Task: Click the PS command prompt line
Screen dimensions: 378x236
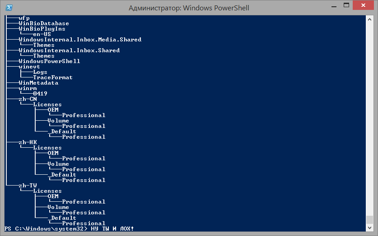Action: coord(68,229)
